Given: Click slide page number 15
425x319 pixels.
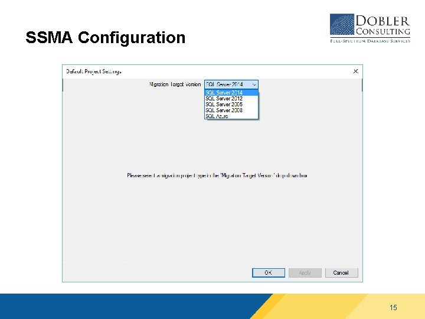Looking at the screenshot, I should (393, 307).
